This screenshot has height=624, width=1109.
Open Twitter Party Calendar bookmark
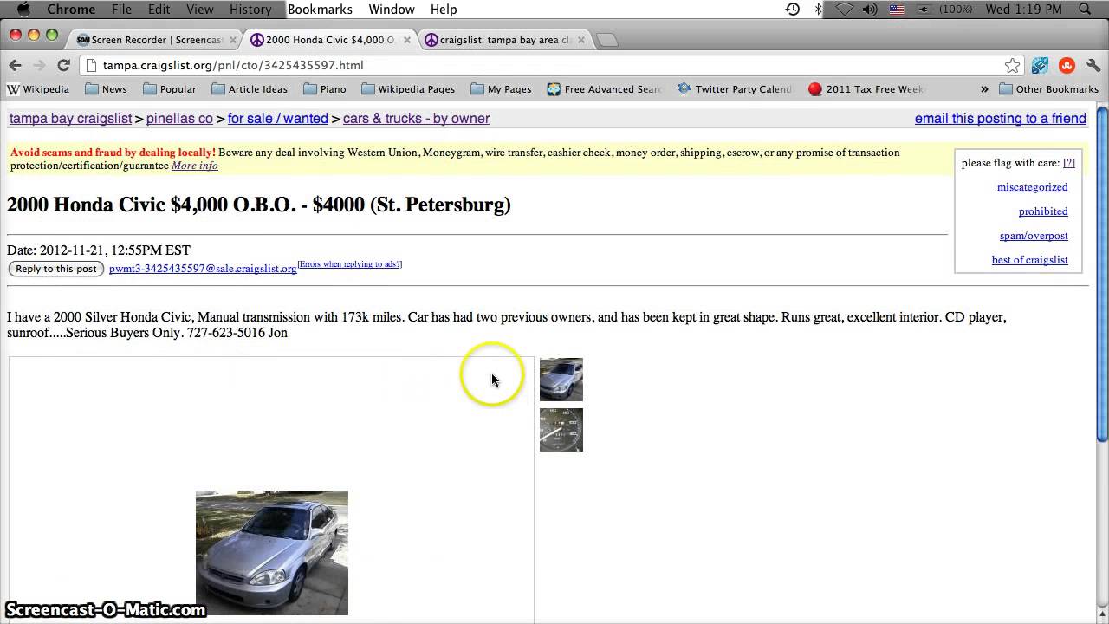[735, 89]
